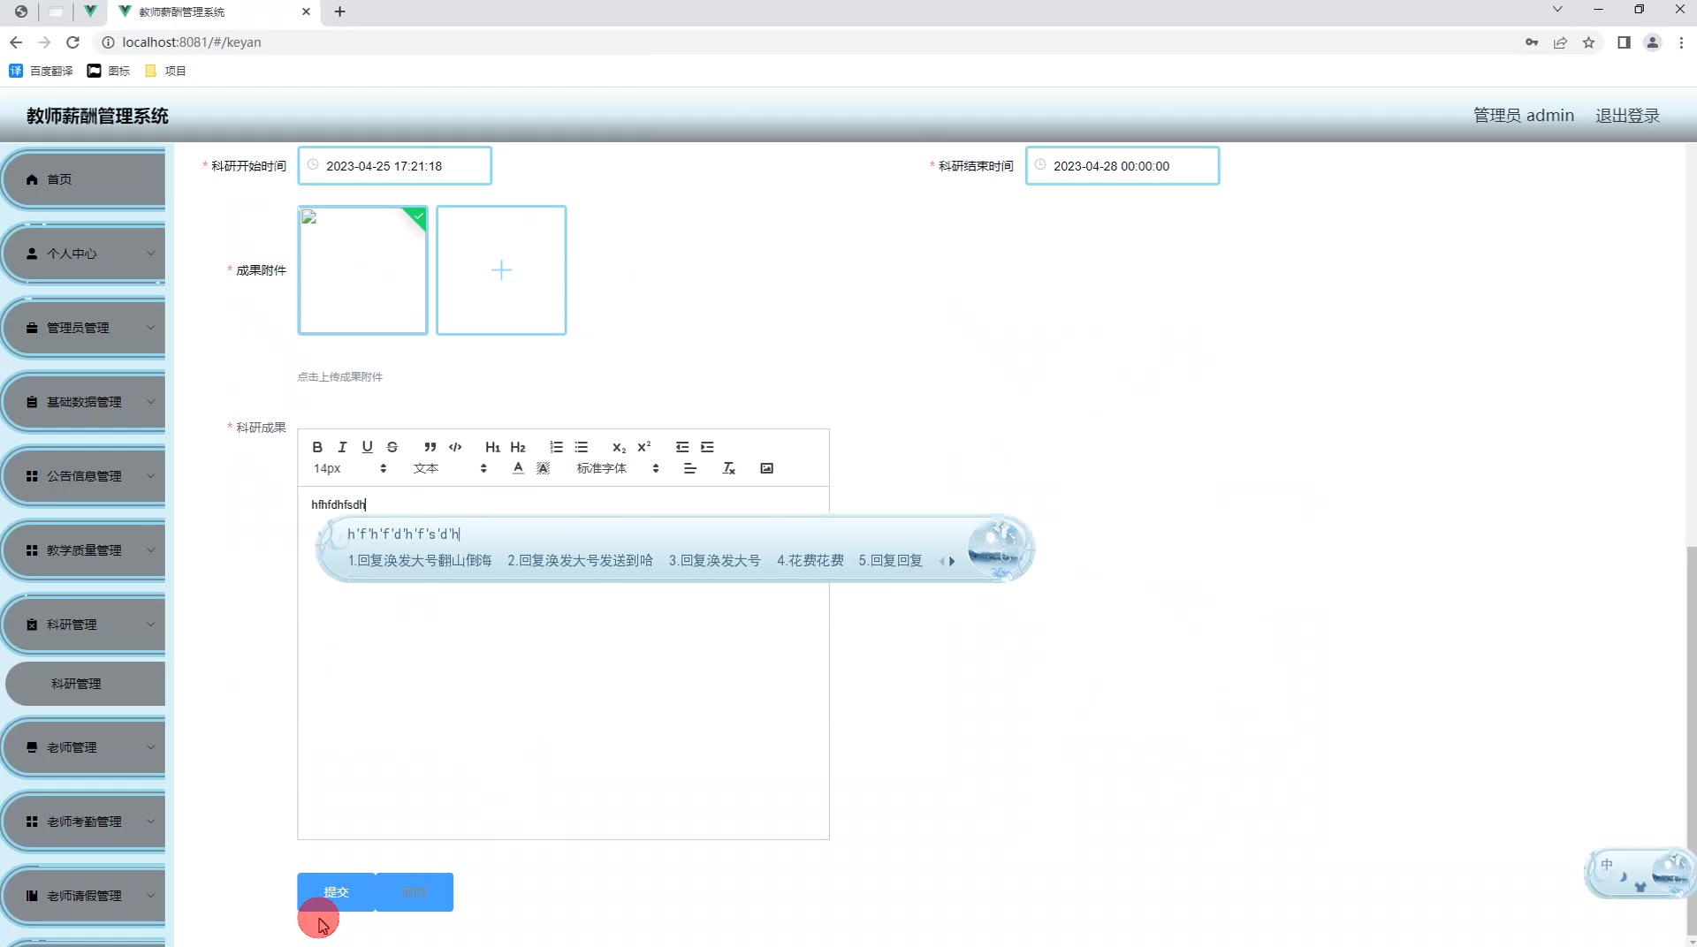The height and width of the screenshot is (947, 1697).
Task: Add another attachment with plus box
Action: coord(501,270)
